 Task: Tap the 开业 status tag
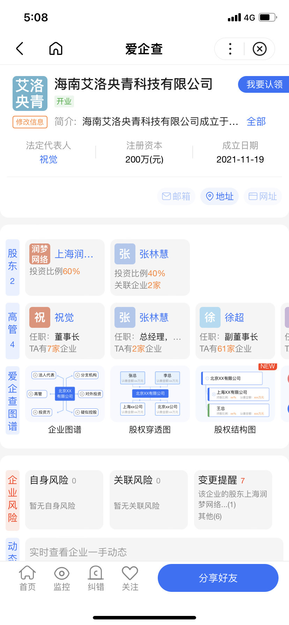(x=64, y=101)
